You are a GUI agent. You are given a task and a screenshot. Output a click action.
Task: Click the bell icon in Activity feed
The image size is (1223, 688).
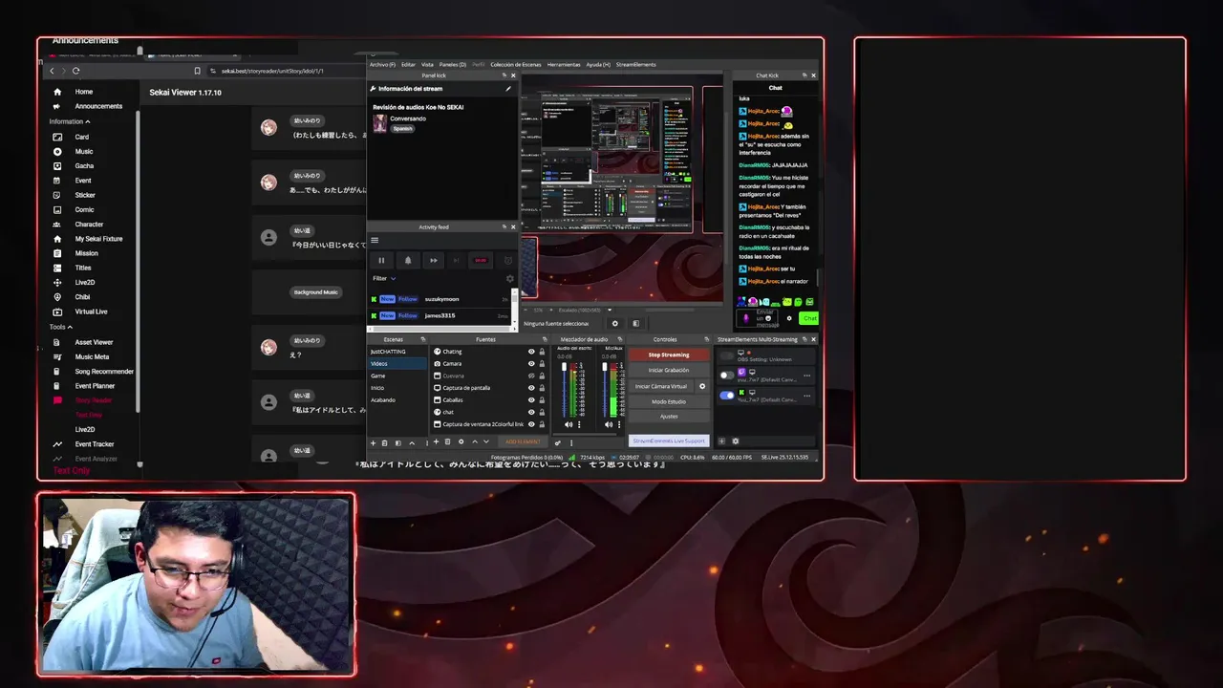pos(408,260)
